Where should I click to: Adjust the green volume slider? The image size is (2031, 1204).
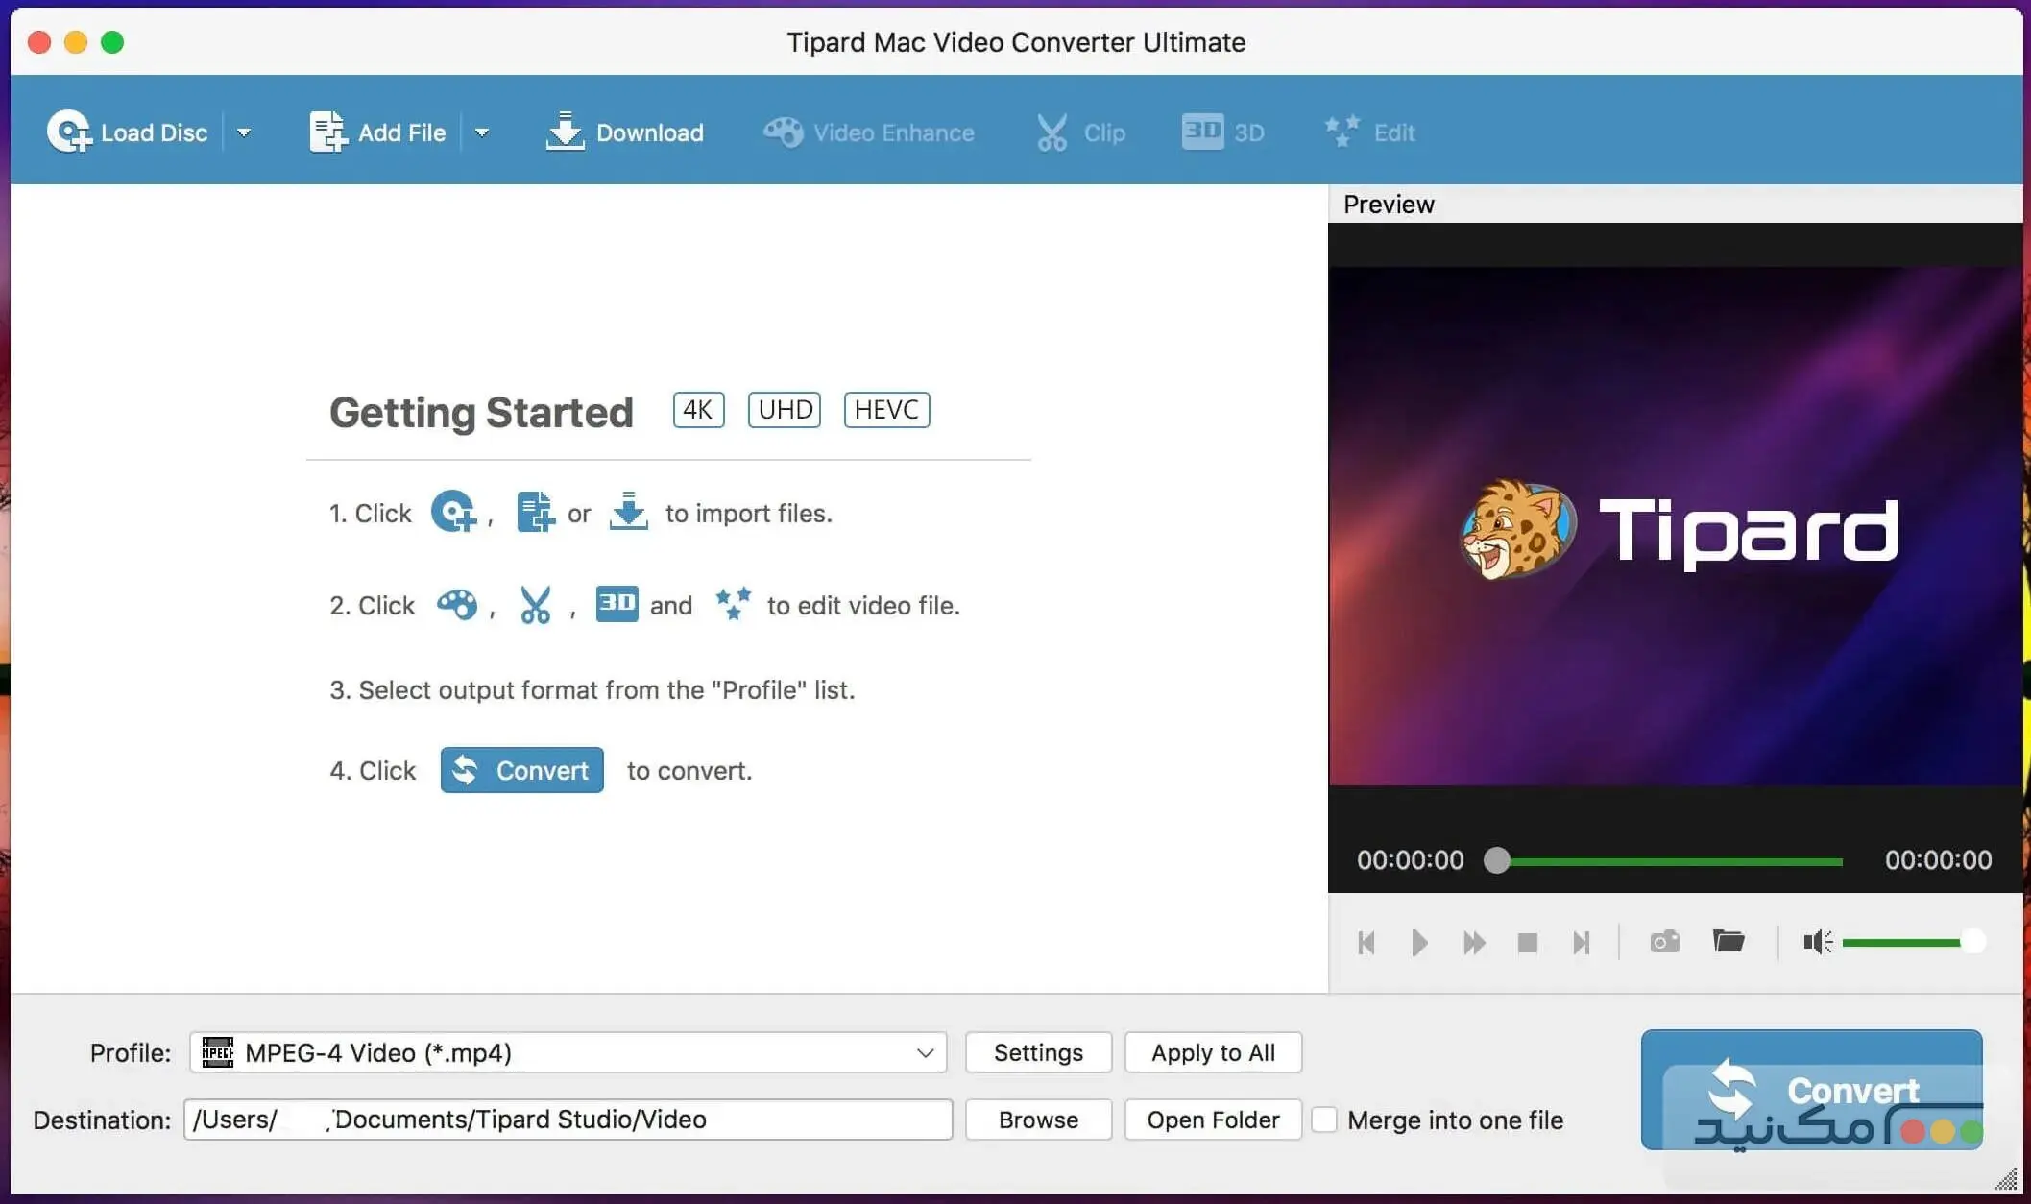tap(1911, 942)
